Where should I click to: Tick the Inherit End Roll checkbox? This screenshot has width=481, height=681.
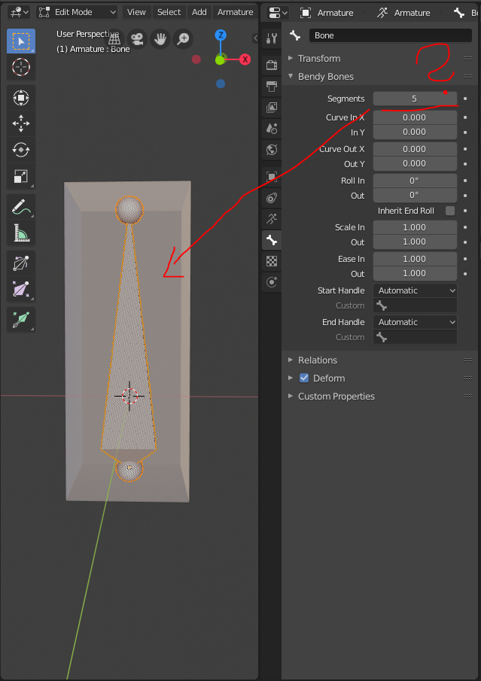coord(450,211)
